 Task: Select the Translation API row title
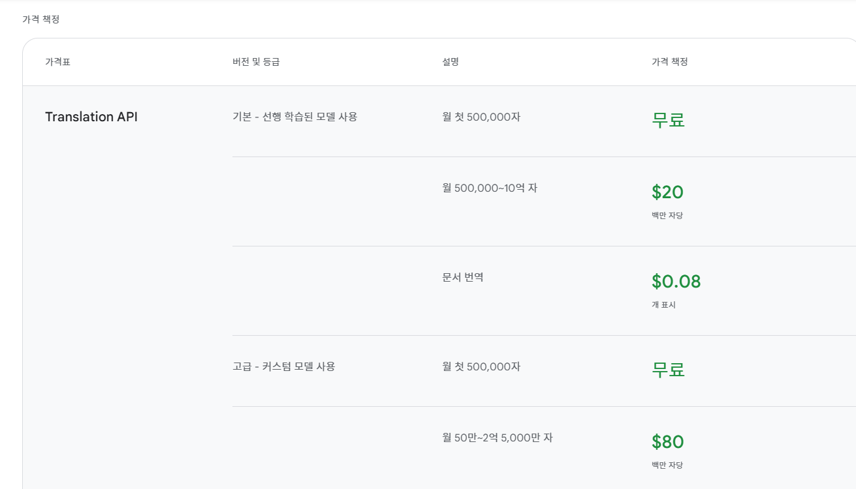[x=91, y=117]
